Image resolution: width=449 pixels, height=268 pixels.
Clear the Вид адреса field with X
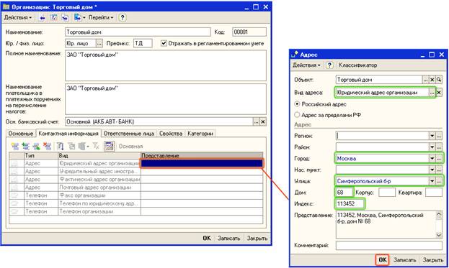click(439, 93)
